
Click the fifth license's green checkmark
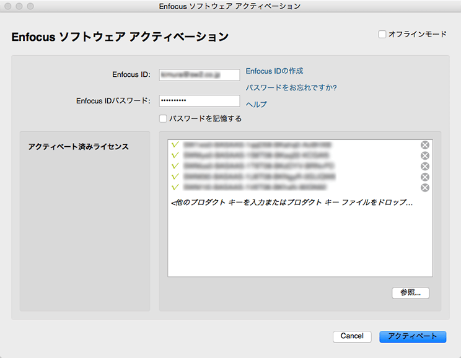pyautogui.click(x=175, y=187)
